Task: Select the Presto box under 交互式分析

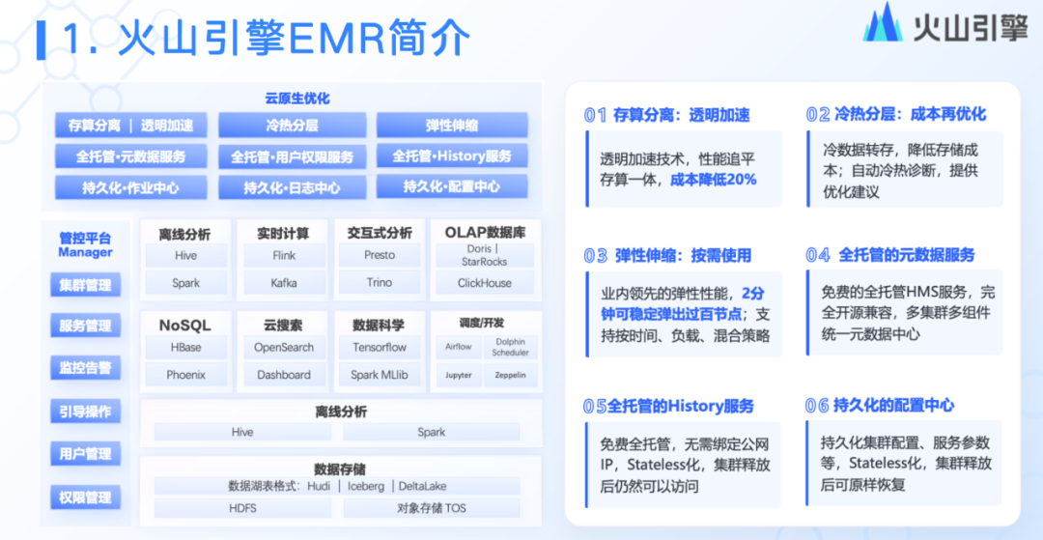Action: coord(380,255)
